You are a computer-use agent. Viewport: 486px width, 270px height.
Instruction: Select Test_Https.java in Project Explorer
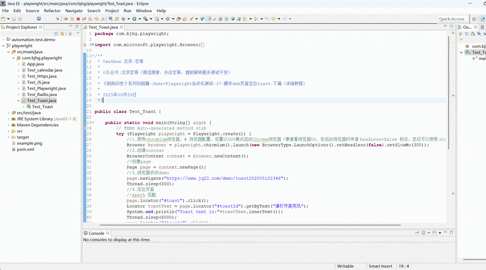(x=41, y=76)
